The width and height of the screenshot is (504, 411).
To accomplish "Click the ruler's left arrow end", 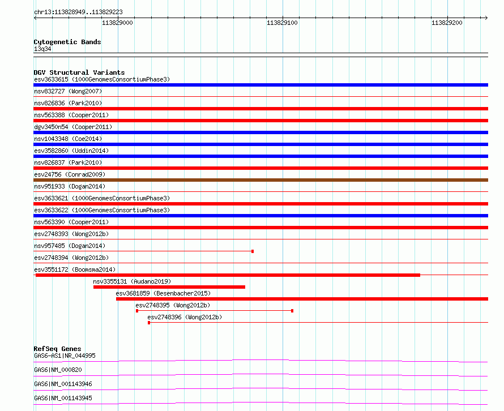I will click(35, 18).
